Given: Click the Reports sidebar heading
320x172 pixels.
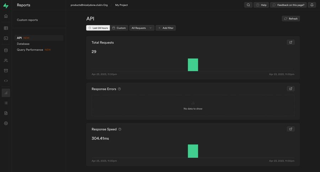Looking at the screenshot, I should 23,5.
